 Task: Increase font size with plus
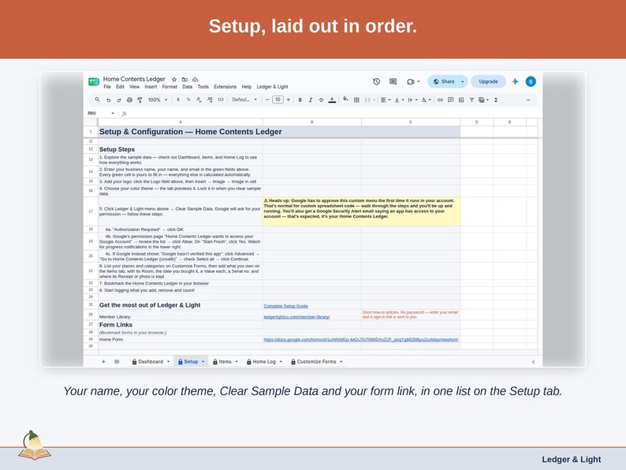289,100
